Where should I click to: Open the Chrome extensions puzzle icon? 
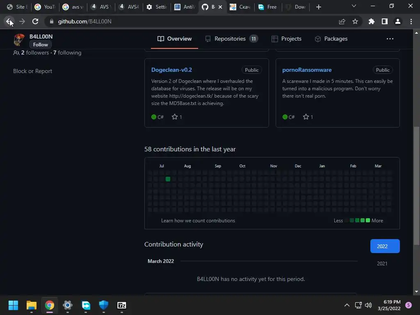tap(372, 21)
